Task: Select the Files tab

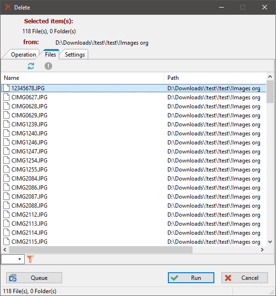Action: (x=50, y=54)
